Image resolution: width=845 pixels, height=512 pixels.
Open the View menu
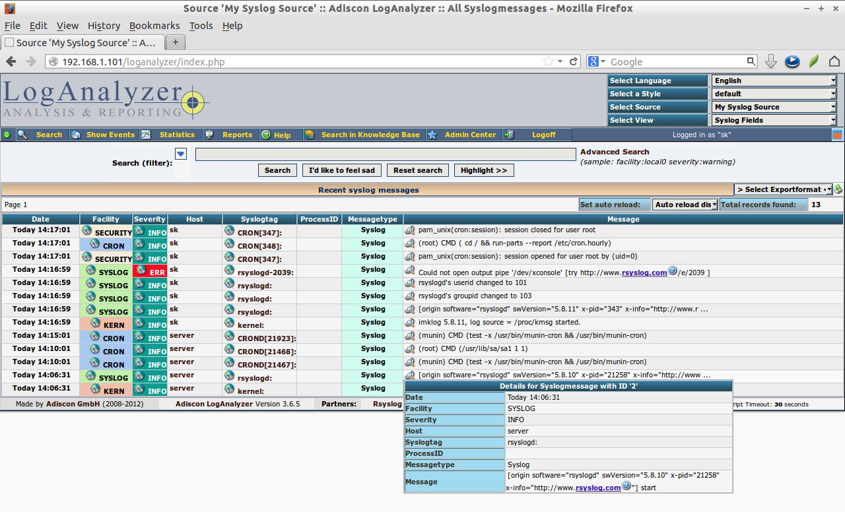point(67,26)
